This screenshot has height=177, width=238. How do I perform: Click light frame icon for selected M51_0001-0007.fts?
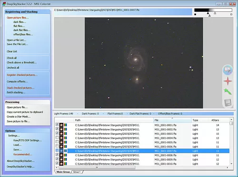pyautogui.click(x=61, y=151)
